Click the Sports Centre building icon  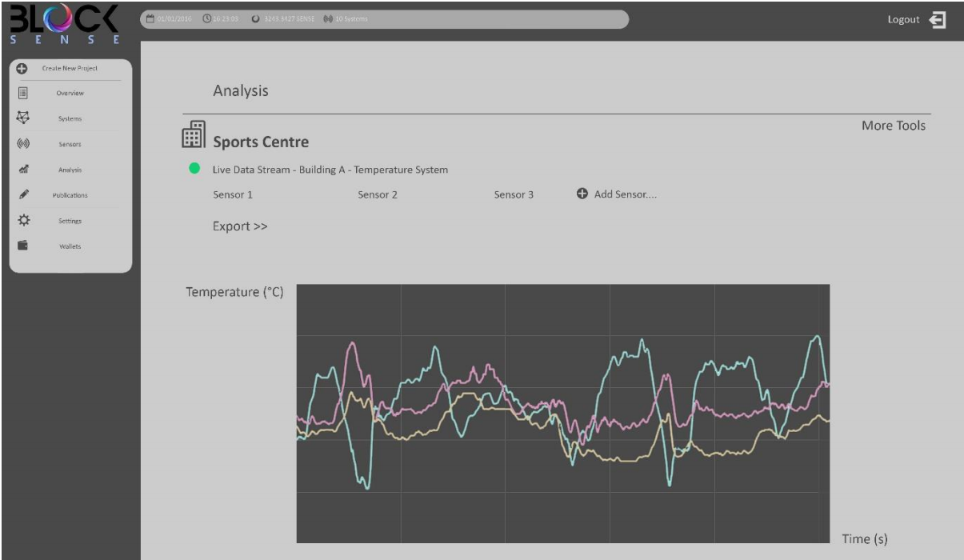194,134
